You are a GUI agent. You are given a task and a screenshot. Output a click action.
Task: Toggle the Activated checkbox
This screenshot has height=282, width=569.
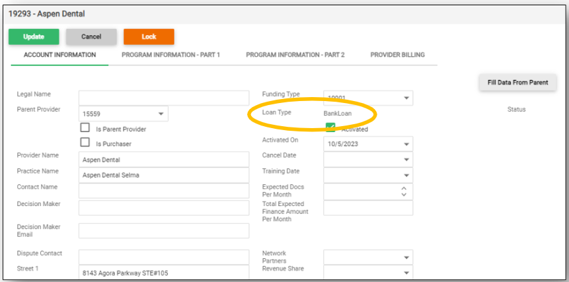coord(330,128)
